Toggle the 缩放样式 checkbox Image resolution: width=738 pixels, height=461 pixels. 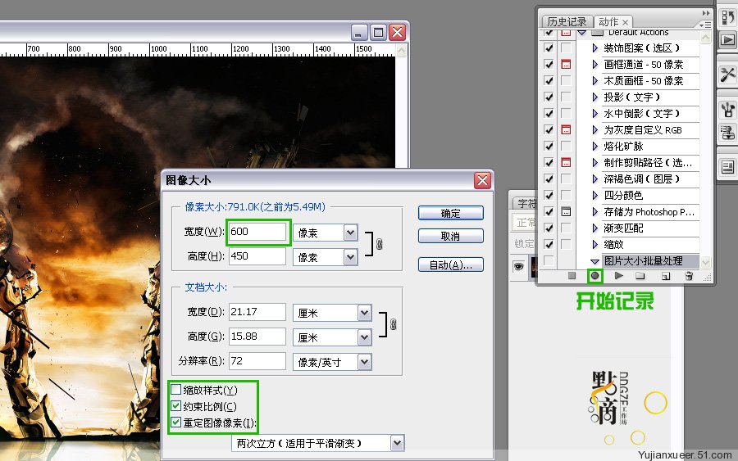pos(176,389)
